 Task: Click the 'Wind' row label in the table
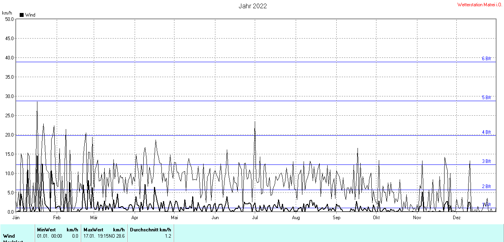pos(9,236)
